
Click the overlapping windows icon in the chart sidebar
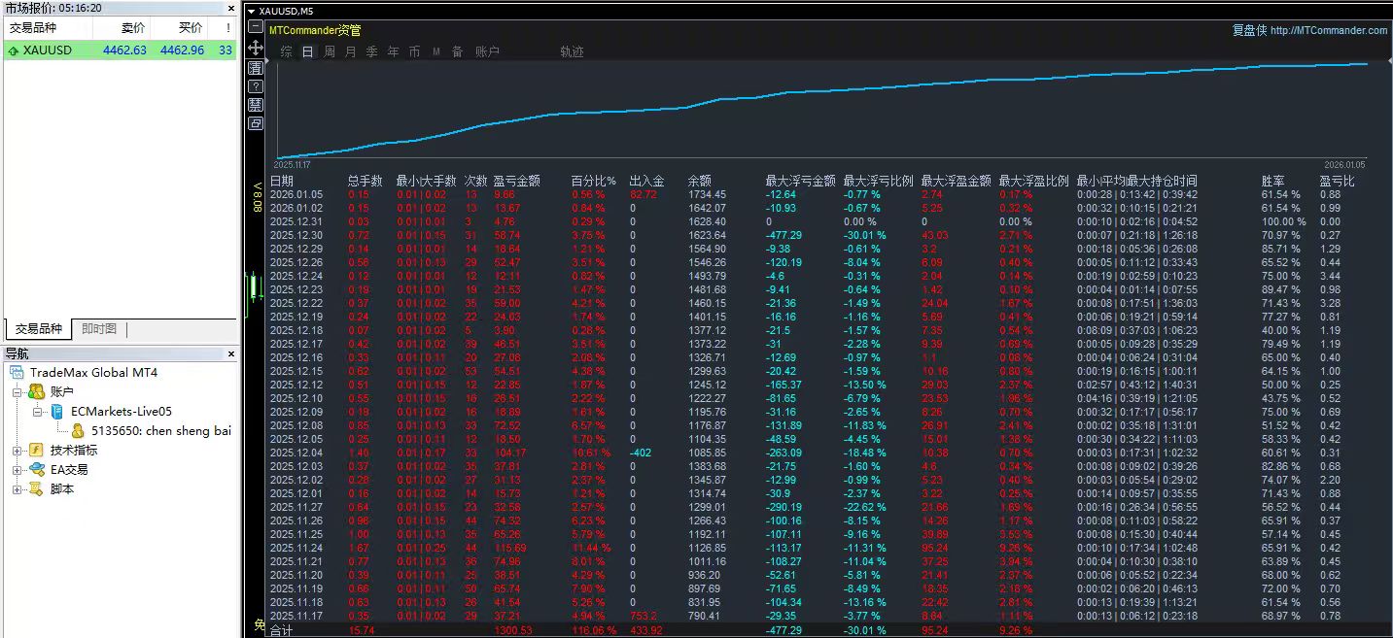point(256,123)
